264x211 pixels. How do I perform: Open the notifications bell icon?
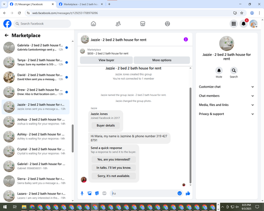243,24
